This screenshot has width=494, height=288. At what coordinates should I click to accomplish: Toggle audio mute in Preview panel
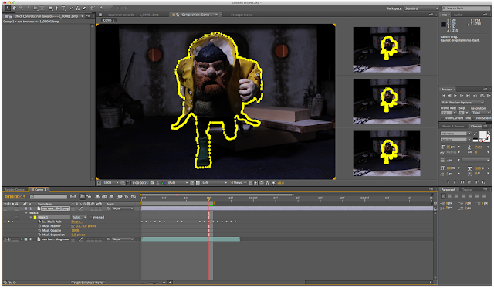pyautogui.click(x=475, y=96)
